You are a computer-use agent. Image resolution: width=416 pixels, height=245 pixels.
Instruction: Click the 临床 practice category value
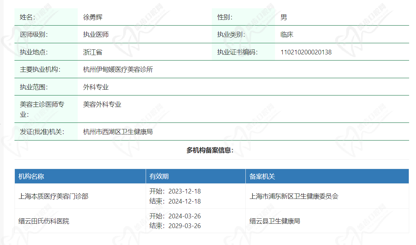point(287,34)
